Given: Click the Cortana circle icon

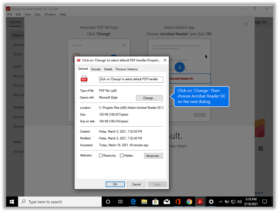Looking at the screenshot, I should tap(108, 202).
